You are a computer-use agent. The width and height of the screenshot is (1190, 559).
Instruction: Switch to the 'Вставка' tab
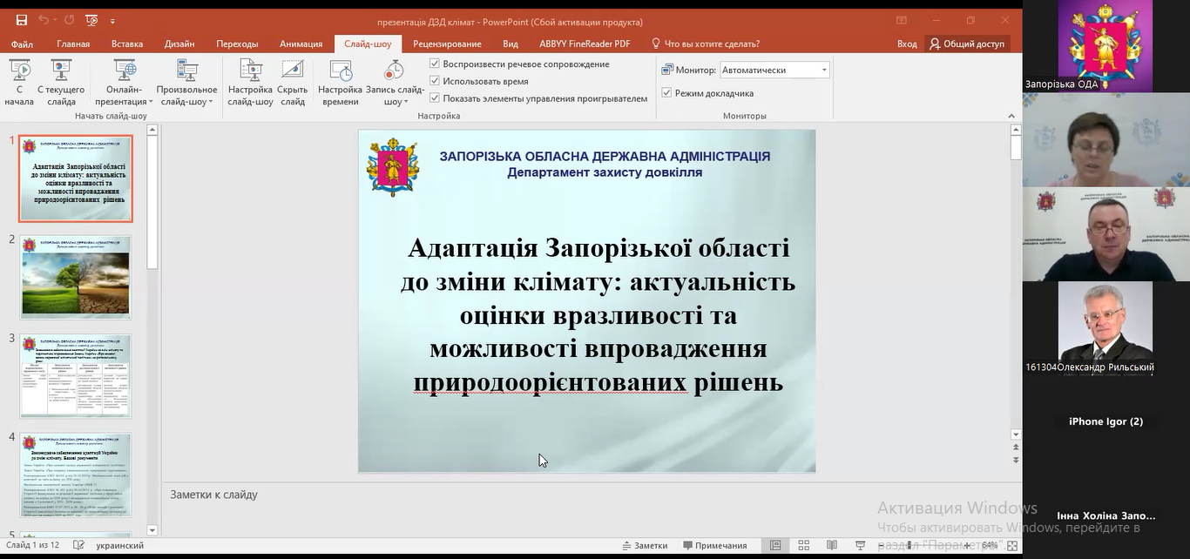pyautogui.click(x=127, y=44)
